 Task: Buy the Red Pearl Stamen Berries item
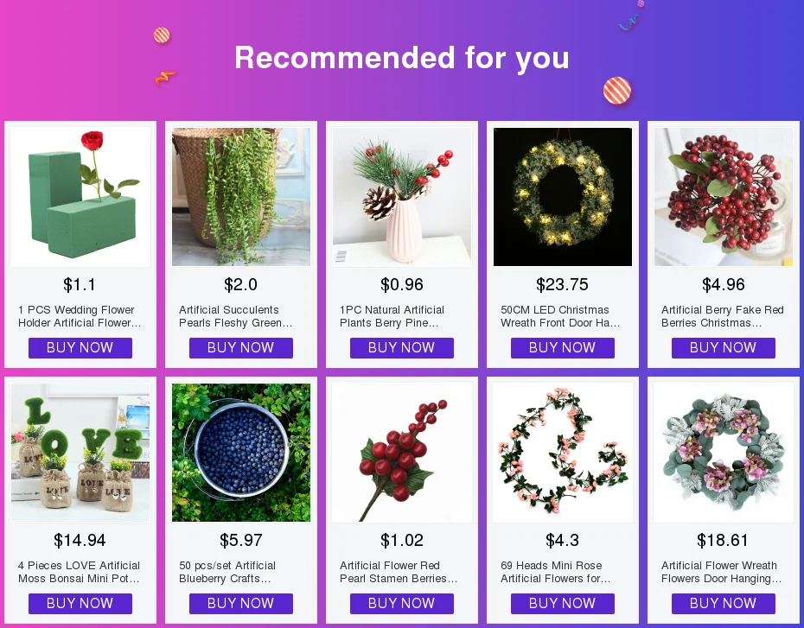402,604
